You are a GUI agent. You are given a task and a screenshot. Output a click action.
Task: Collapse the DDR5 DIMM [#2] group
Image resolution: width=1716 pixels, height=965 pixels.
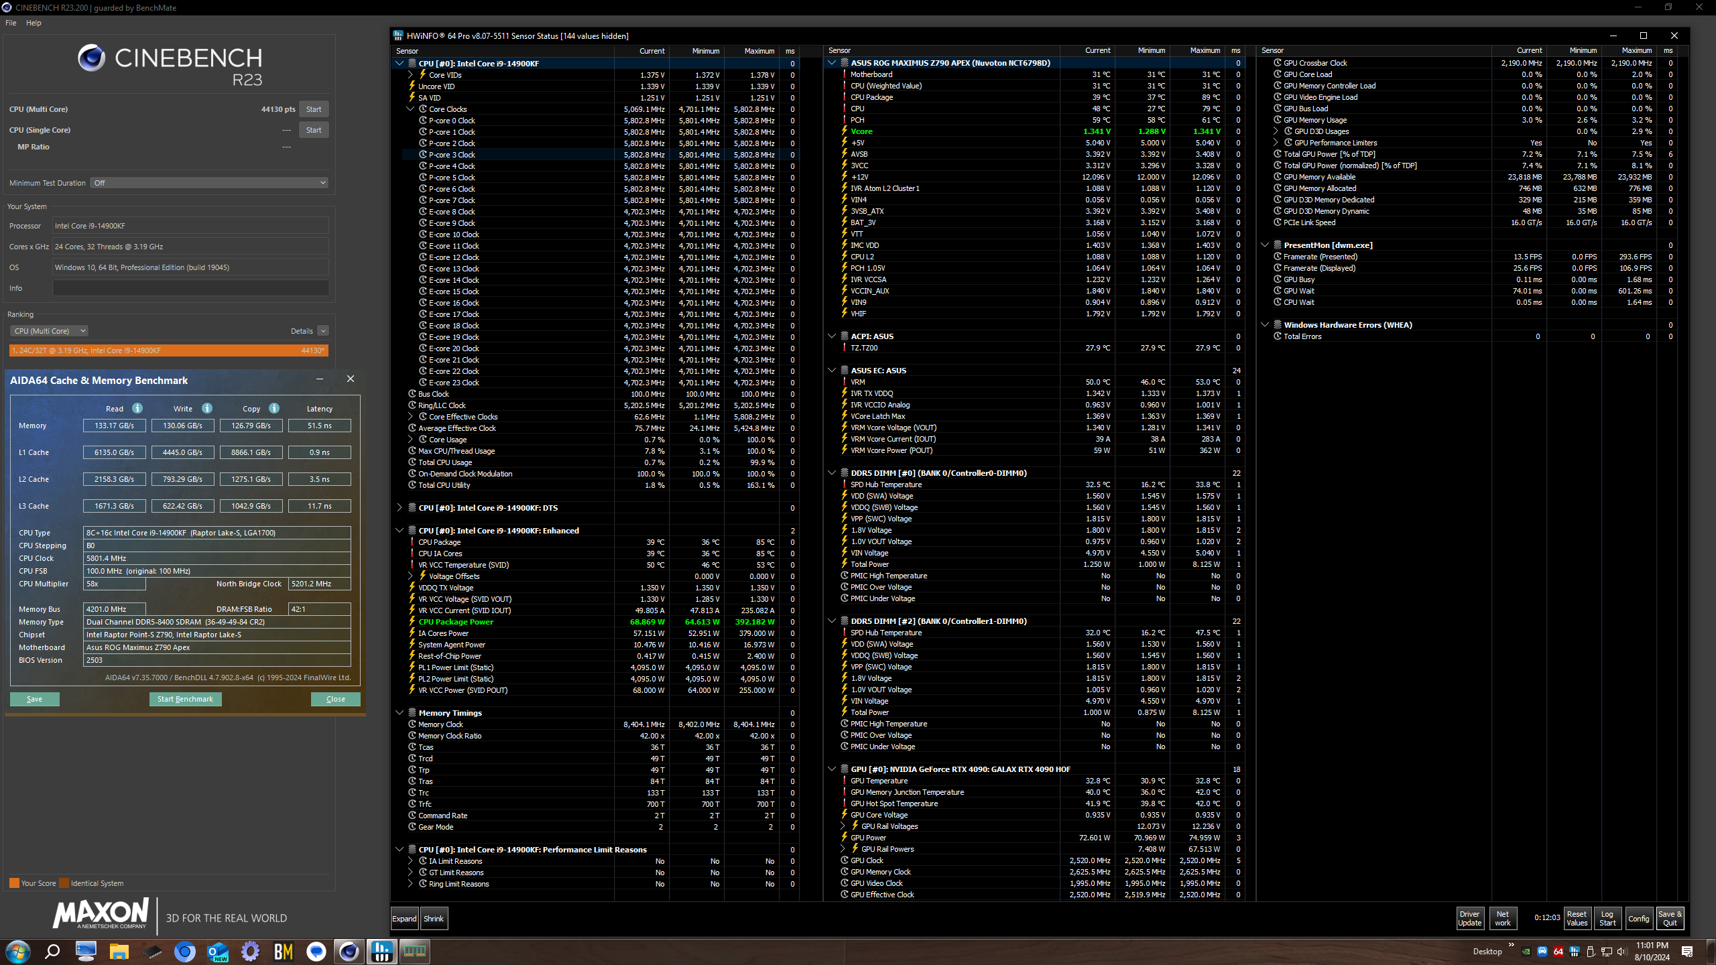click(832, 621)
